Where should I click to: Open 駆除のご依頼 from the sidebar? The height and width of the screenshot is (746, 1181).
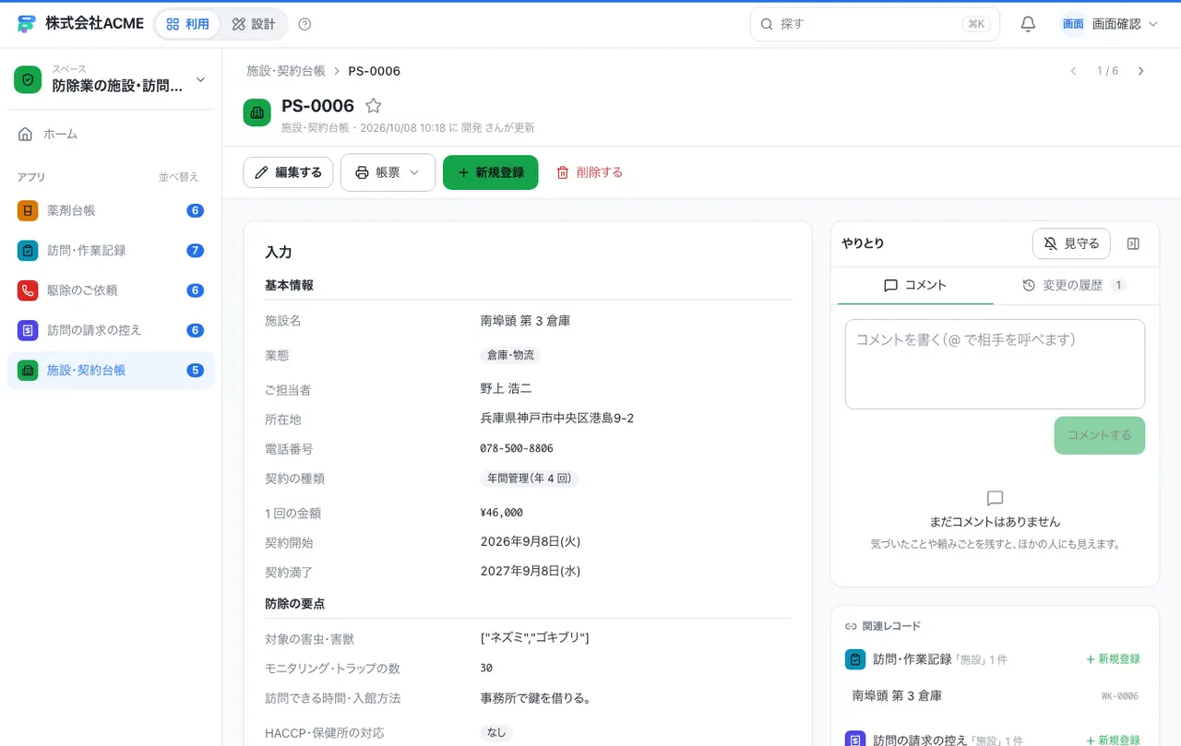pos(111,290)
